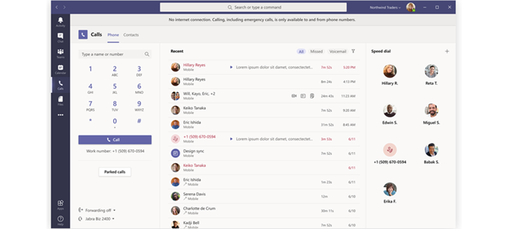519x229 pixels.
Task: Select the Calls sidebar icon
Action: pos(60,85)
